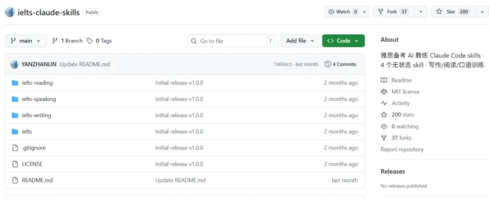Open the ielts folder name

27,131
